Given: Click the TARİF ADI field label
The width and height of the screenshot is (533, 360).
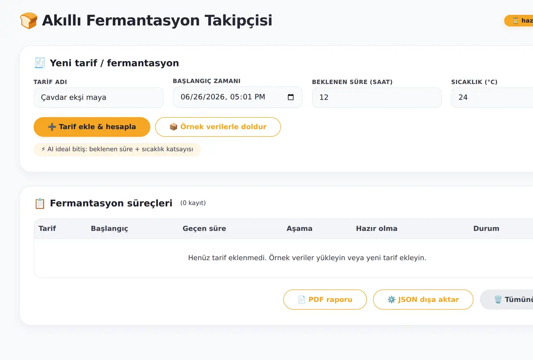Looking at the screenshot, I should (50, 82).
